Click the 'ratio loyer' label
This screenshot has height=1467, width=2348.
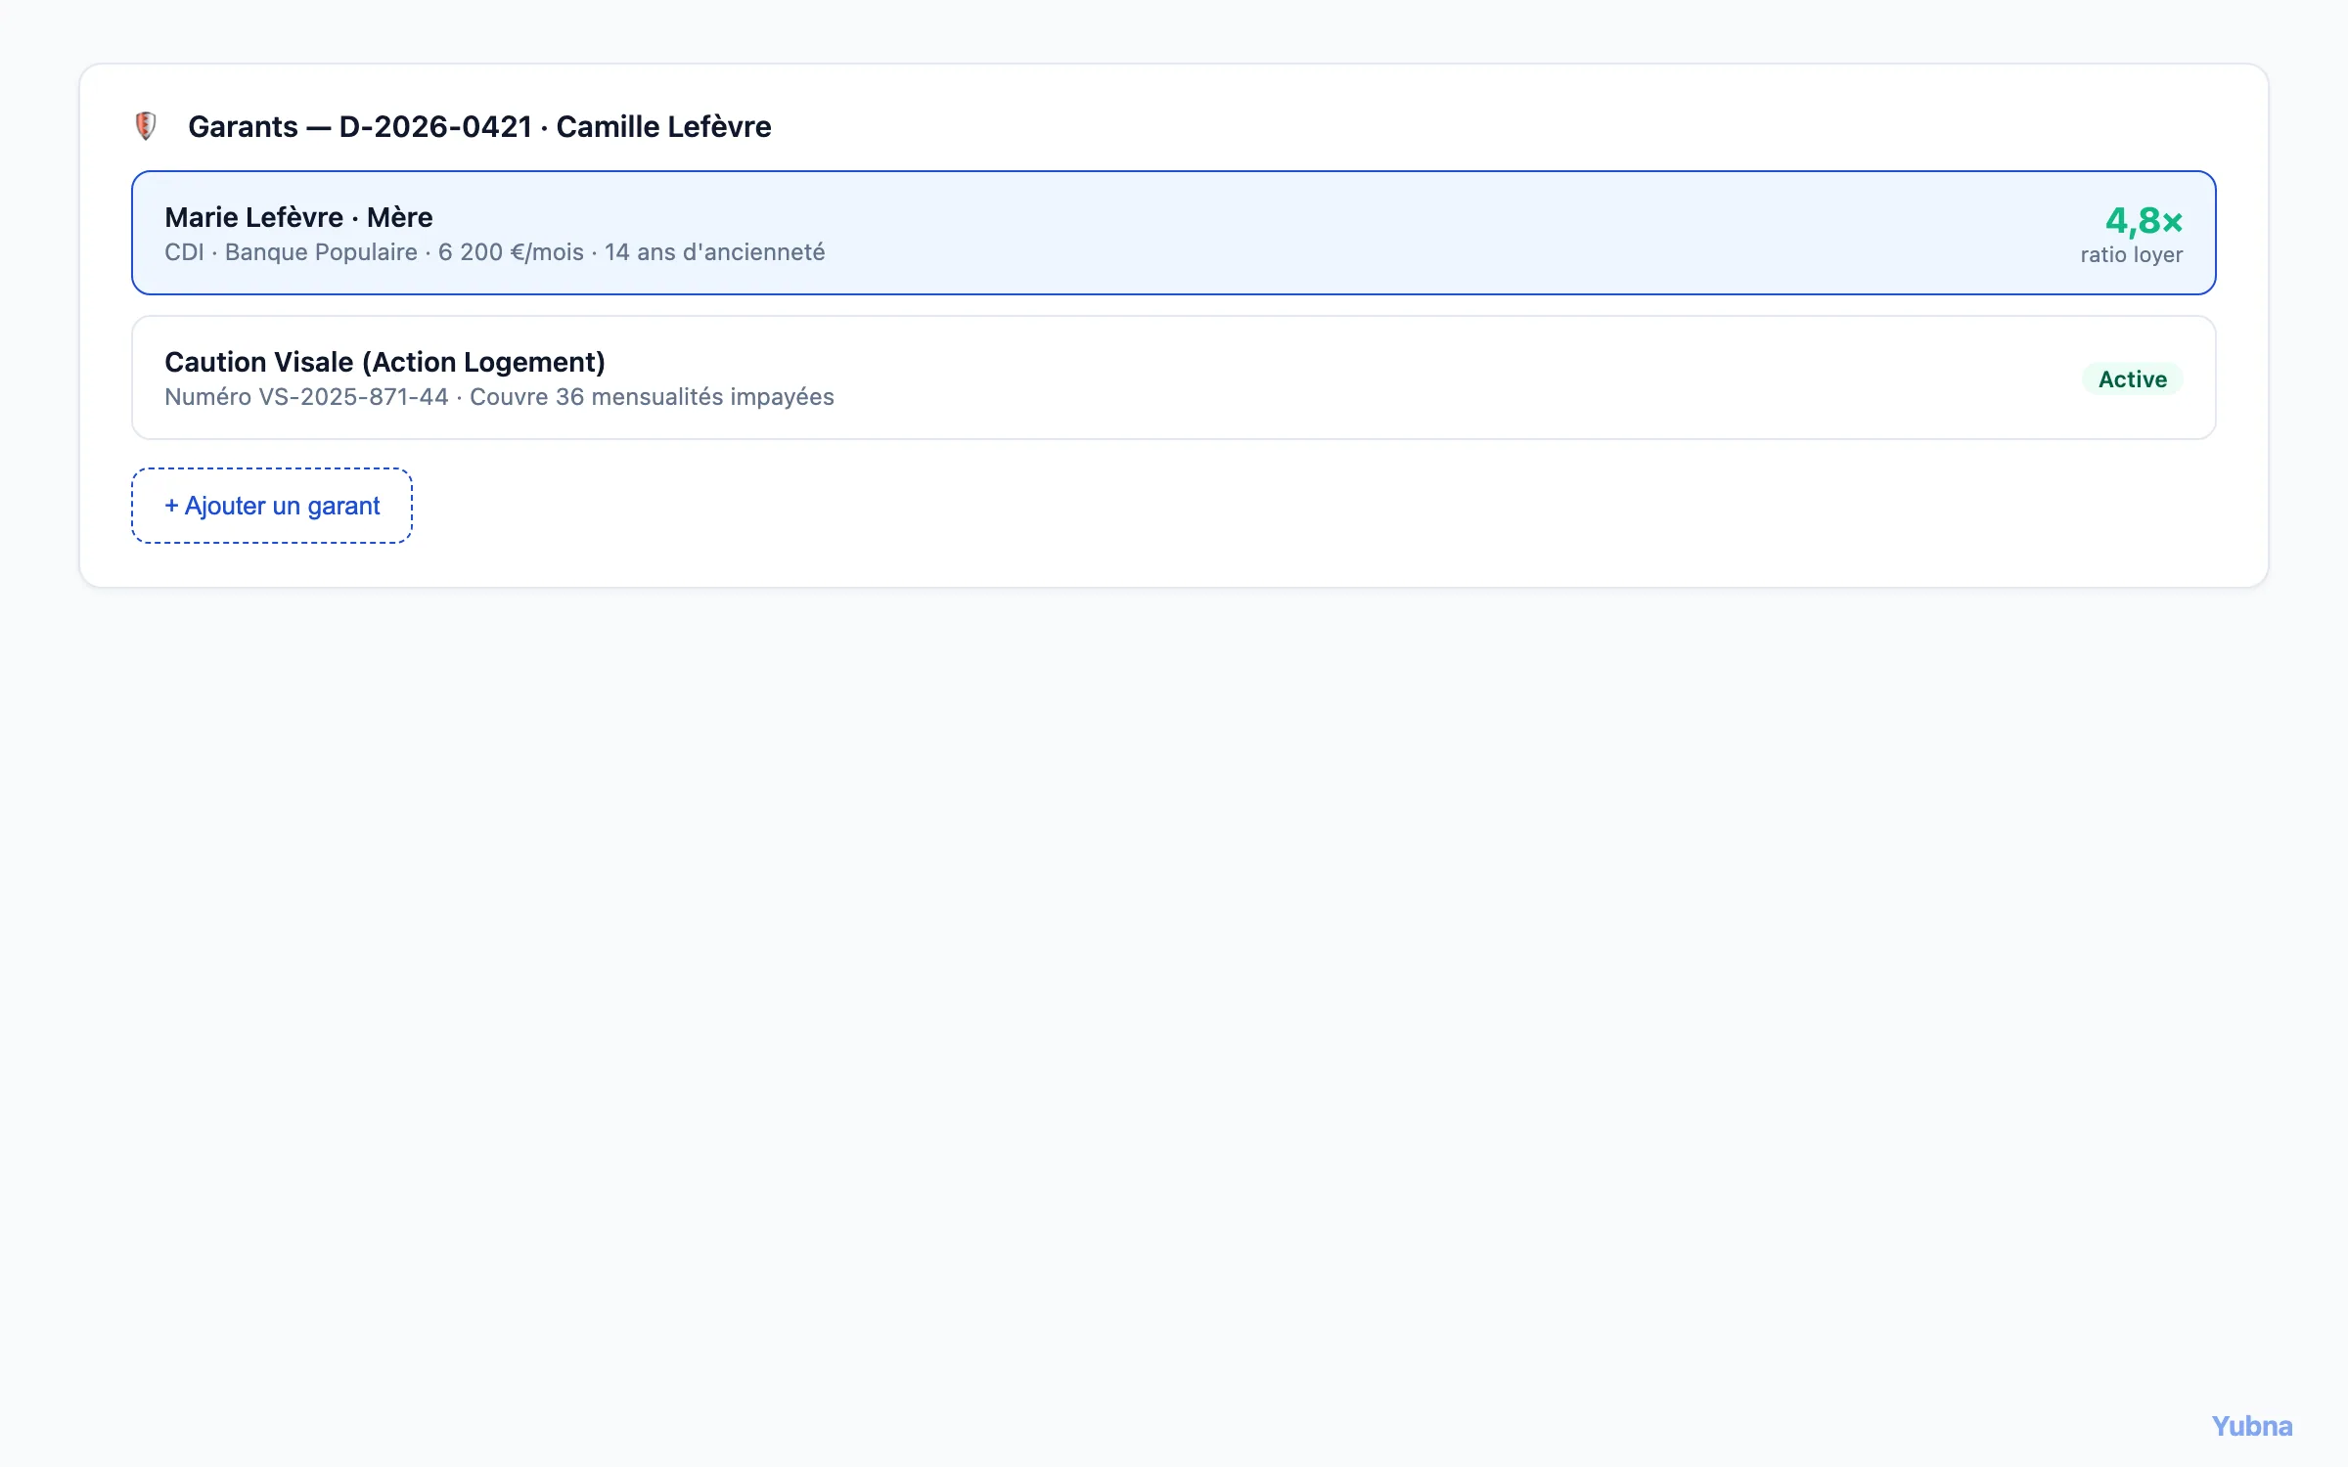(2131, 254)
